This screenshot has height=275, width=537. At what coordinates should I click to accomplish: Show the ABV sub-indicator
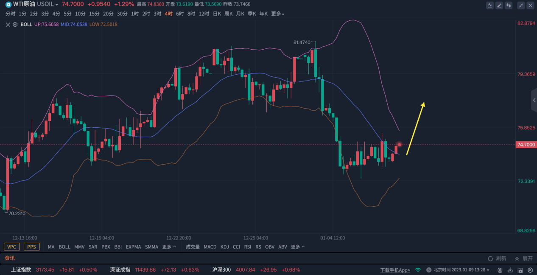282,247
